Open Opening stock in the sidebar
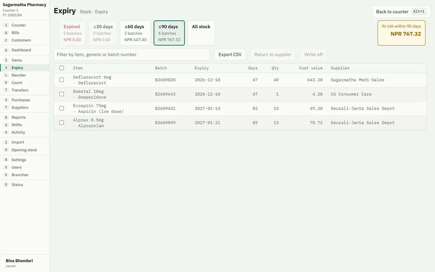Viewport: 435px width, 272px height. click(25, 150)
